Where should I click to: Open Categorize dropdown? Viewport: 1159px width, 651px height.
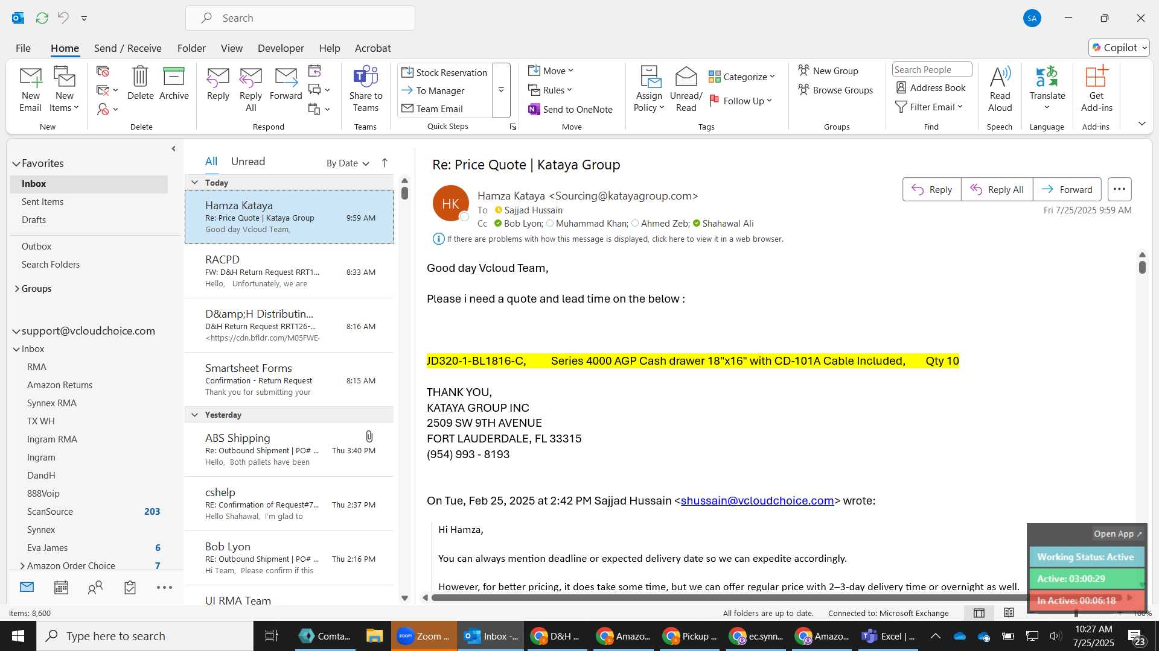742,77
